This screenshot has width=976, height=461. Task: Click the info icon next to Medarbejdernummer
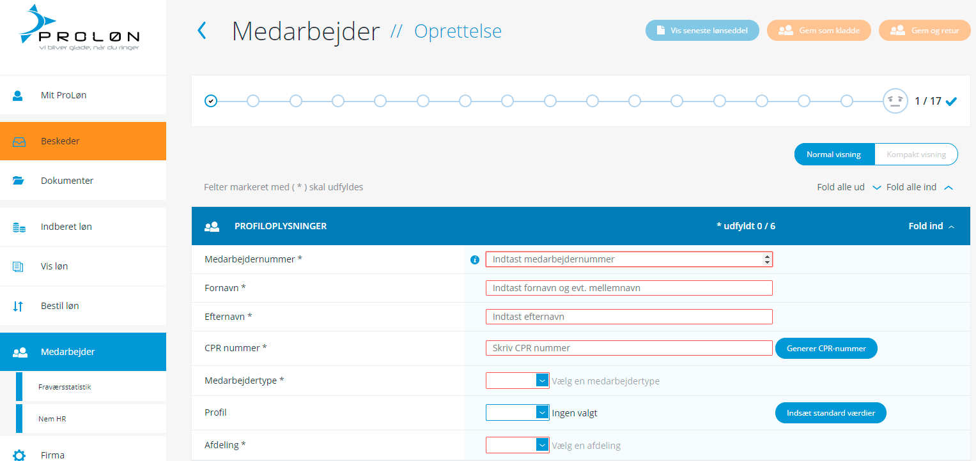474,260
